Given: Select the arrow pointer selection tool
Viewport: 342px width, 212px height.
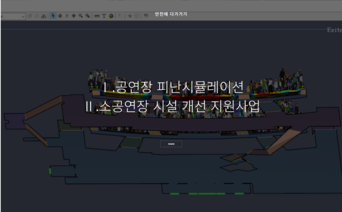Looking at the screenshot, I should point(53,16).
